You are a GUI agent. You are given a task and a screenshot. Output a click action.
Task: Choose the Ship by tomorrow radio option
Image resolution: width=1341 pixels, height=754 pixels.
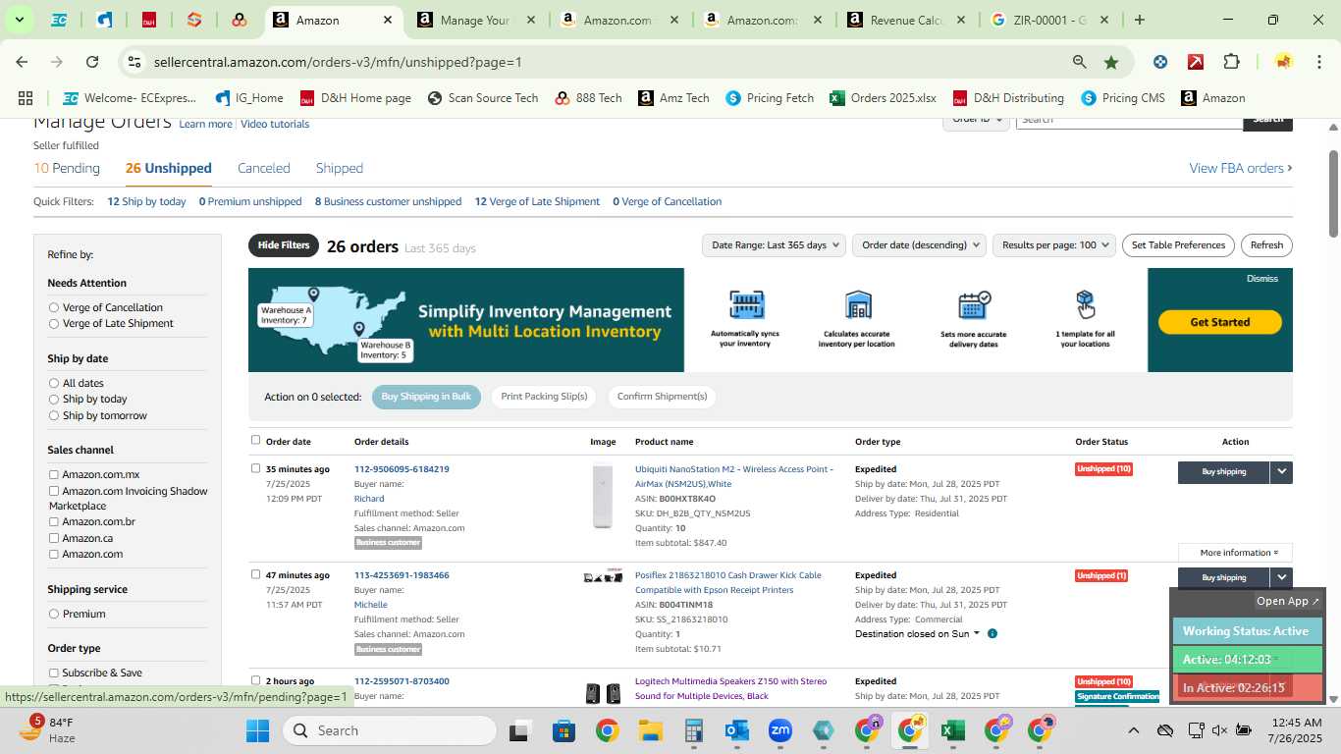click(x=54, y=415)
